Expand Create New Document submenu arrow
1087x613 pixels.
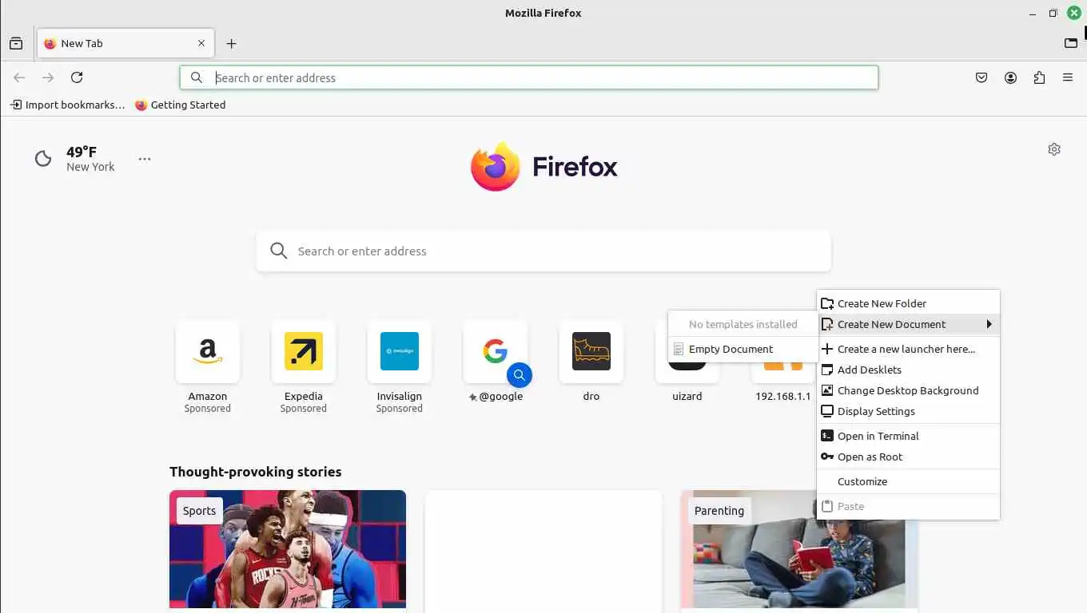pyautogui.click(x=989, y=324)
